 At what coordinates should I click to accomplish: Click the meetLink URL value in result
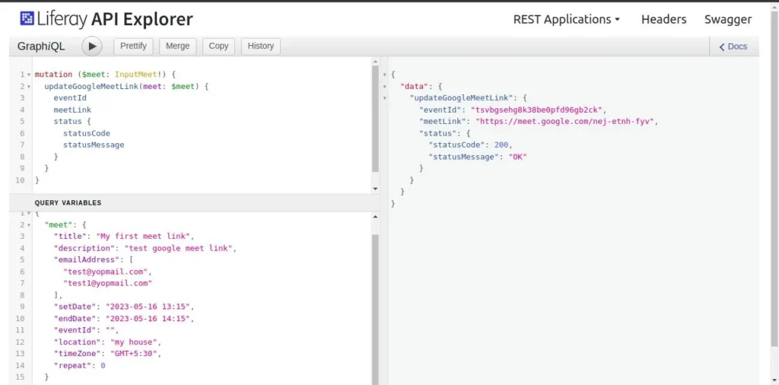(566, 122)
